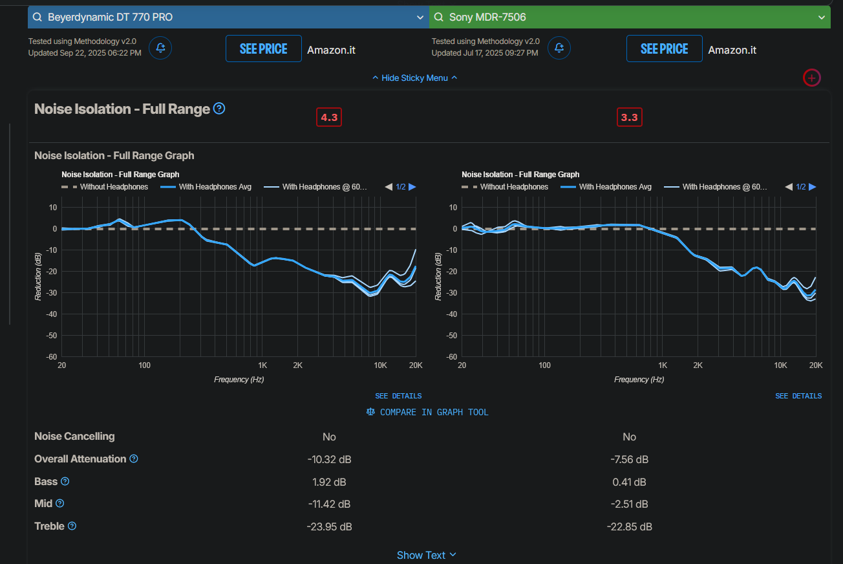Open Overall Attenuation info icon

(x=134, y=459)
